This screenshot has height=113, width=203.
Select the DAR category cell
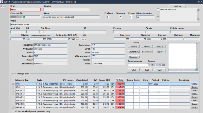[x=20, y=84]
